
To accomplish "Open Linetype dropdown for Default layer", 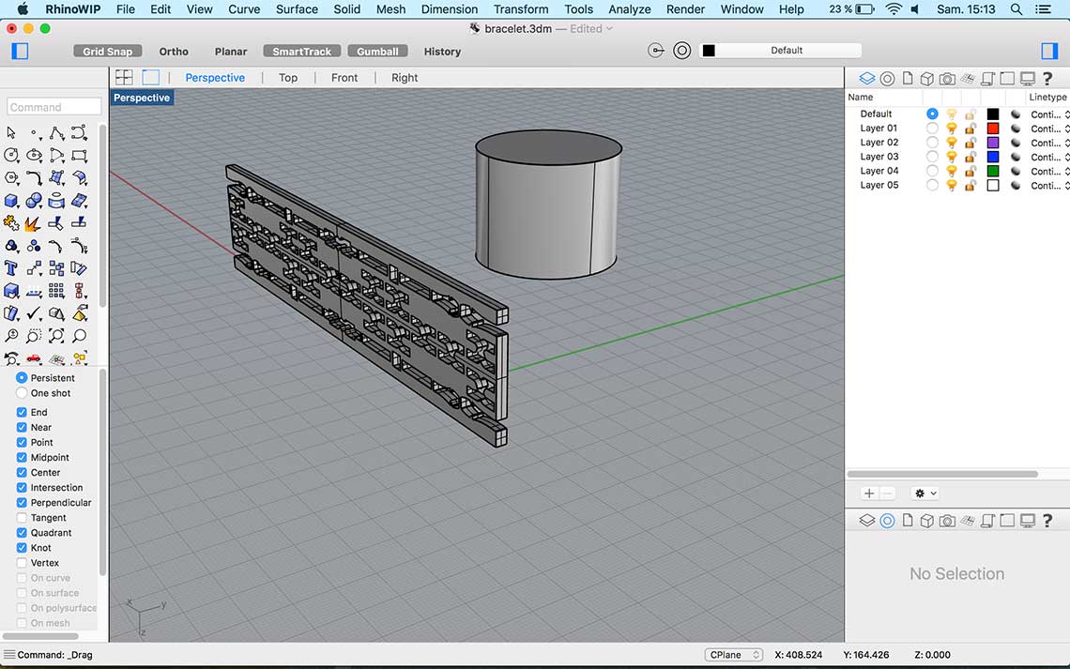I will tap(1049, 114).
